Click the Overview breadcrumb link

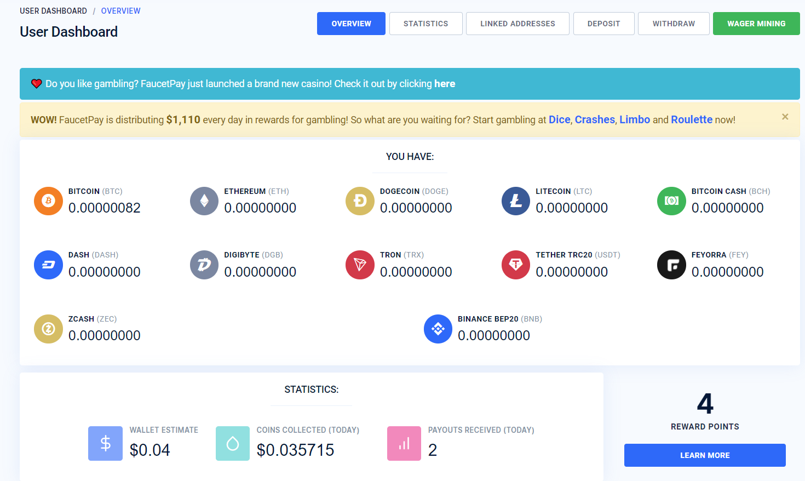(x=120, y=11)
